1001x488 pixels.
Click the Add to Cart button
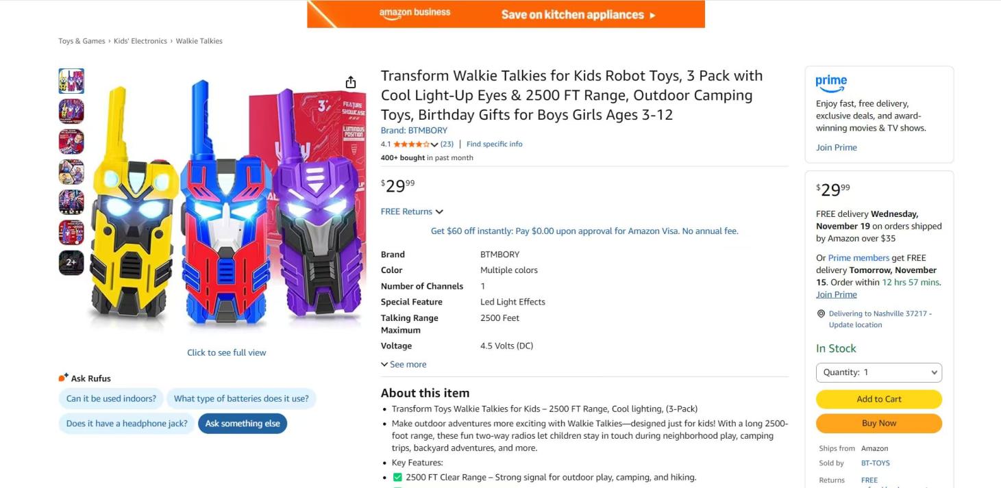click(878, 399)
